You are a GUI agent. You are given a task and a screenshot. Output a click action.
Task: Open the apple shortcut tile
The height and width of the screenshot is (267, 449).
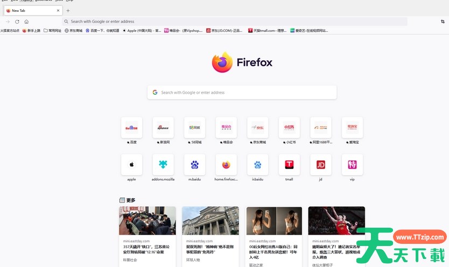pyautogui.click(x=131, y=165)
